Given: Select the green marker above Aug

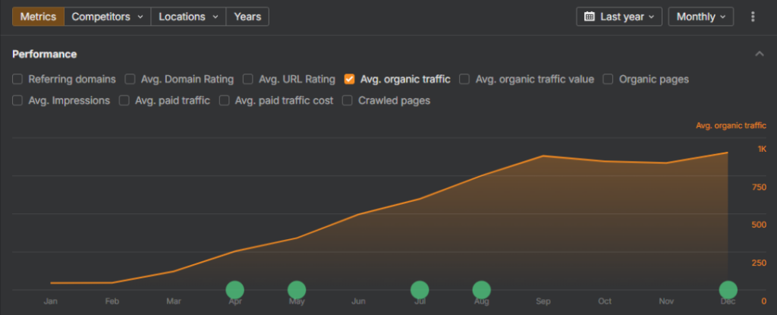Looking at the screenshot, I should tap(481, 289).
